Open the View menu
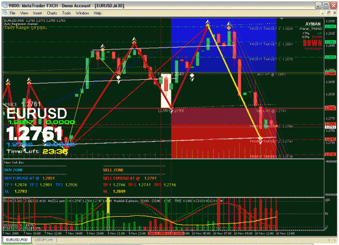The width and height of the screenshot is (339, 245). (x=24, y=13)
